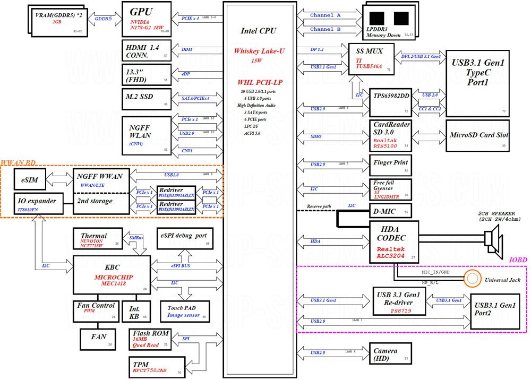This screenshot has width=531, height=380.
Task: Click the Universal Jack circle symbol
Action: pos(473,279)
